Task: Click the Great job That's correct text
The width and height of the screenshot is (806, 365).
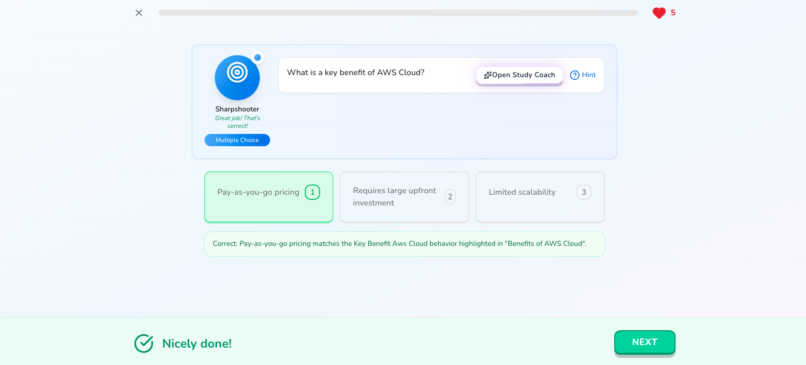Action: tap(237, 122)
